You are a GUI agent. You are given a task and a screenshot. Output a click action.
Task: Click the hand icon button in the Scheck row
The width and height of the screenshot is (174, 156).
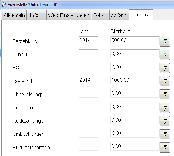point(165,55)
